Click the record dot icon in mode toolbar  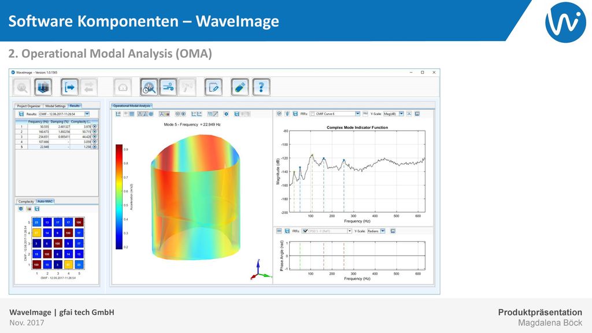click(x=226, y=114)
